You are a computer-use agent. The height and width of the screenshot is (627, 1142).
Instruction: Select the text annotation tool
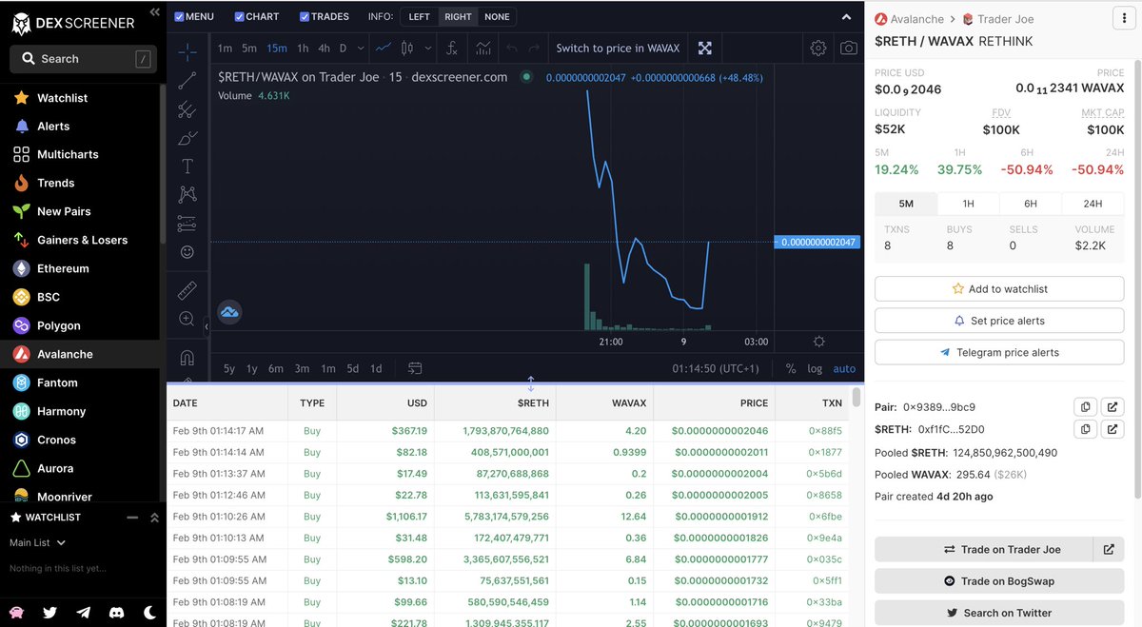point(187,167)
